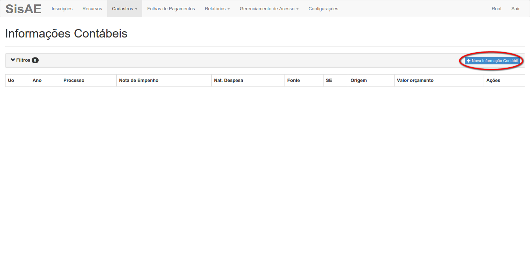Click the Origem column header

pos(371,81)
